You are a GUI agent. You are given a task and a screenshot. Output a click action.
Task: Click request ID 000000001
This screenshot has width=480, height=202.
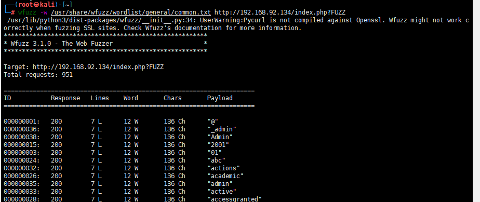(x=22, y=122)
